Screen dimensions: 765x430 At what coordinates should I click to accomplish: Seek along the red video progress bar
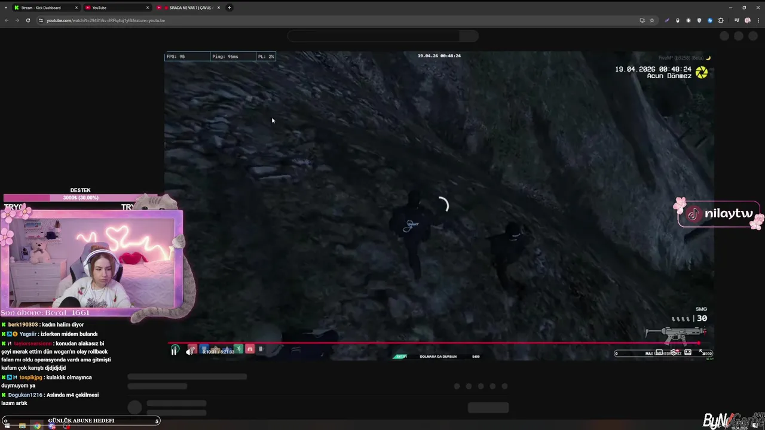click(x=434, y=343)
